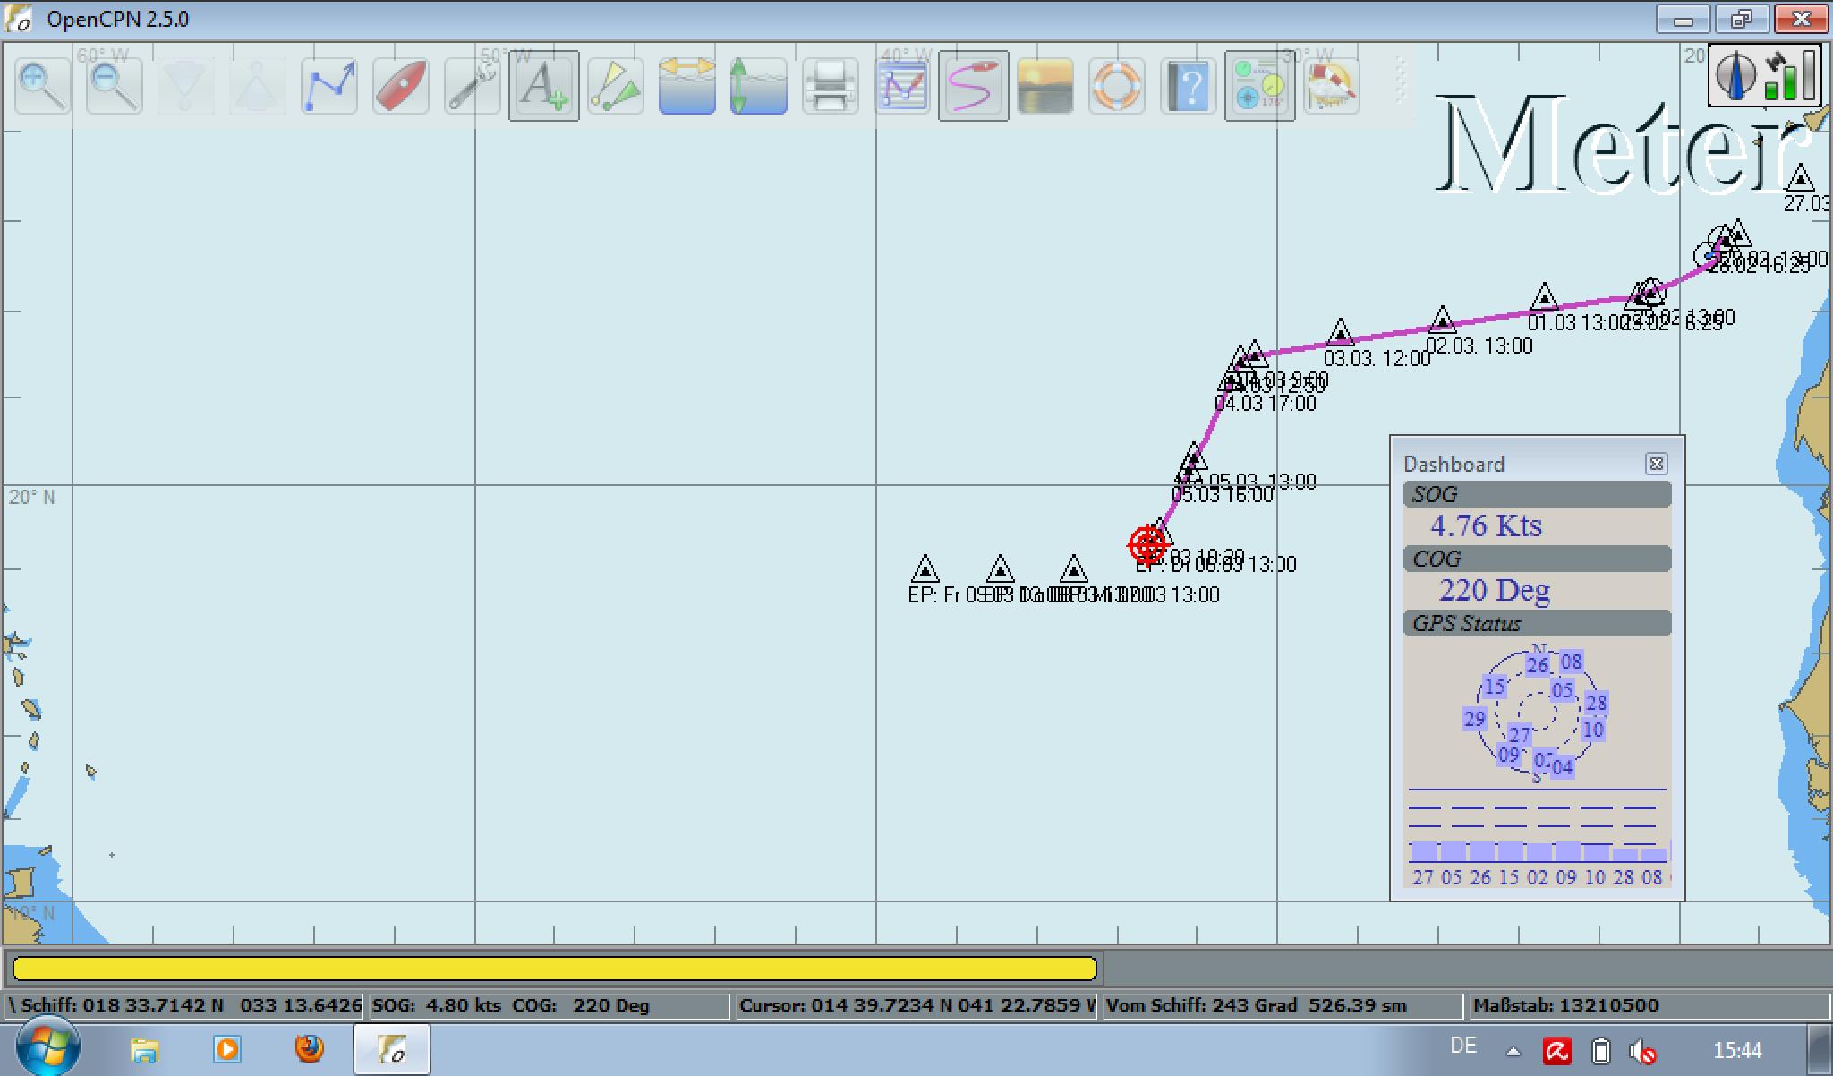Close the Dashboard panel
The width and height of the screenshot is (1833, 1076).
click(1656, 464)
